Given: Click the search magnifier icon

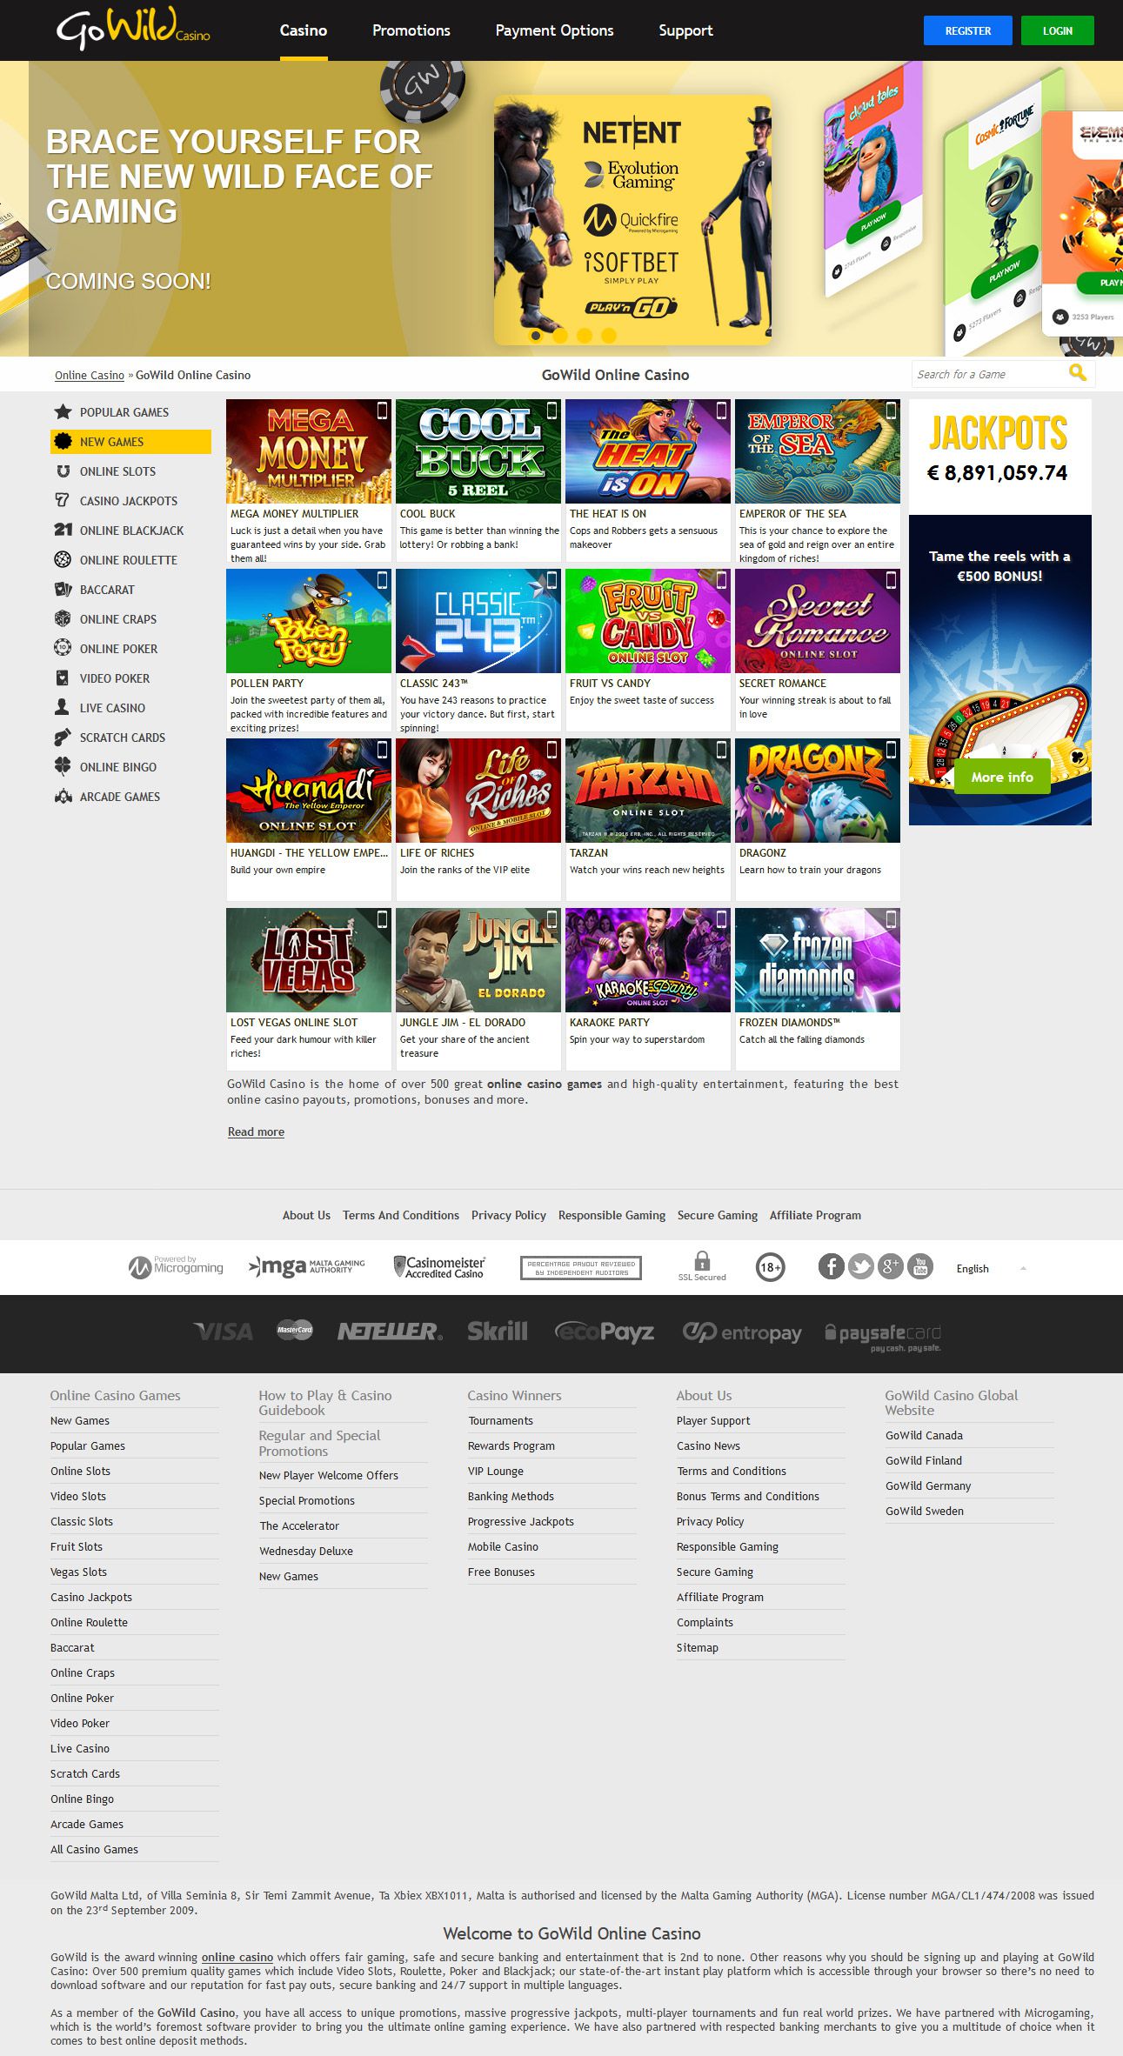Looking at the screenshot, I should (1078, 374).
